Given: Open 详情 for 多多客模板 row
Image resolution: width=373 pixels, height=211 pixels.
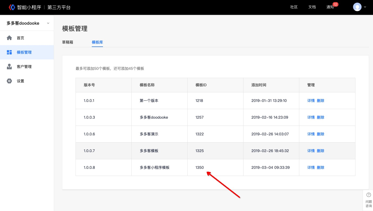Looking at the screenshot, I should point(311,151).
